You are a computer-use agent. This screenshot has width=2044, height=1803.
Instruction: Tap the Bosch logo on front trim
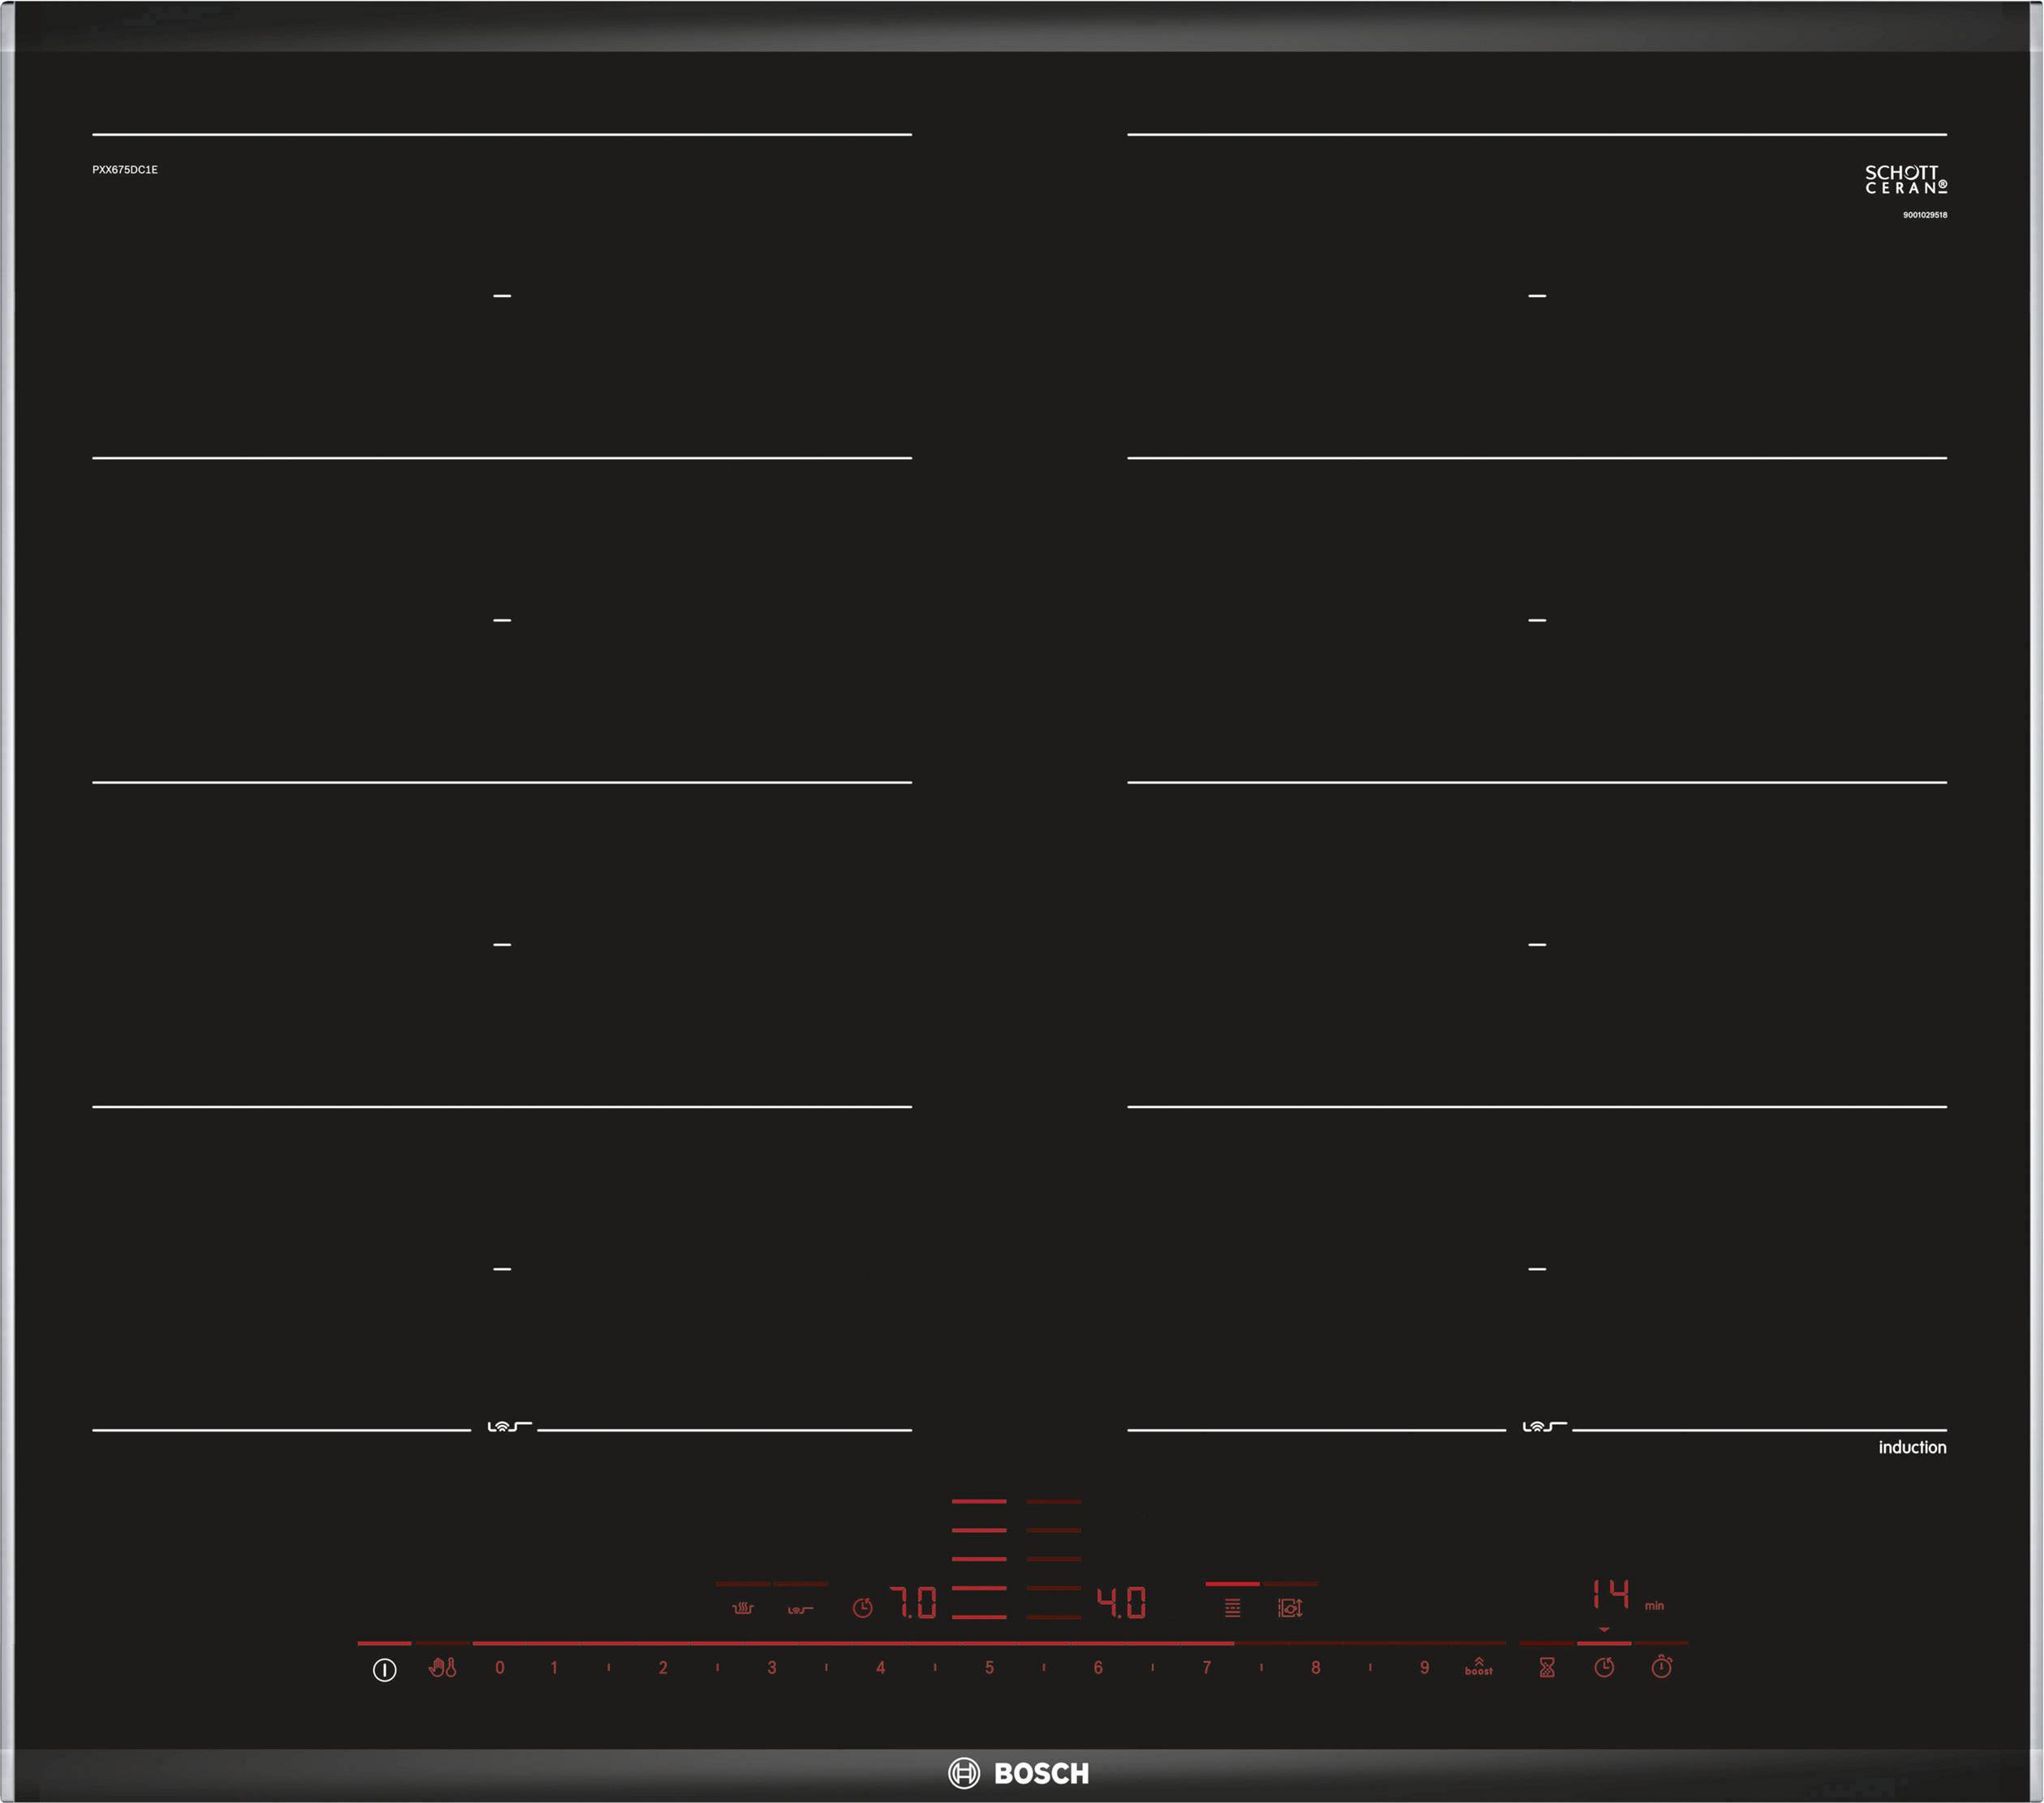pyautogui.click(x=1018, y=1773)
